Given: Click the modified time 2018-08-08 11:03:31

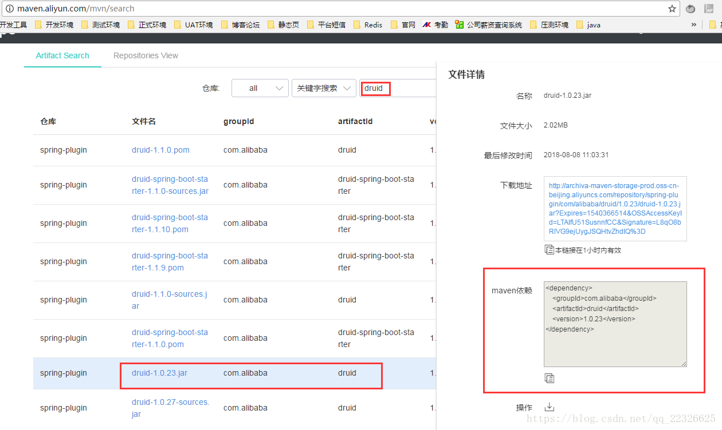Looking at the screenshot, I should click(x=576, y=155).
